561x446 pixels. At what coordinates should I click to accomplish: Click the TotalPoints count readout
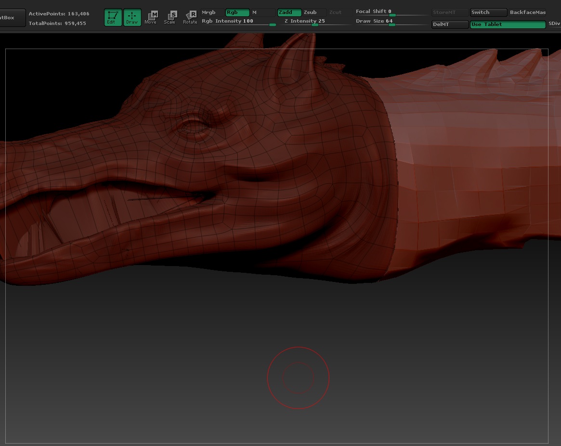coord(57,23)
